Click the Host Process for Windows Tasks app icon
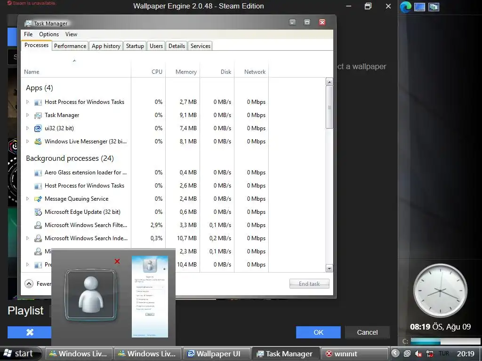This screenshot has width=482, height=361. click(x=38, y=102)
